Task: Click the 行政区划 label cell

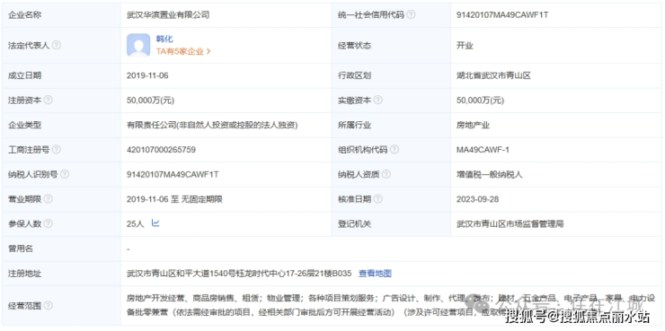Action: (x=391, y=75)
